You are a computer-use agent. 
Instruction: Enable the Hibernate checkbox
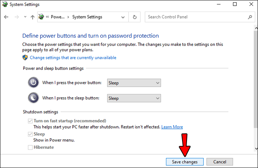point(30,148)
